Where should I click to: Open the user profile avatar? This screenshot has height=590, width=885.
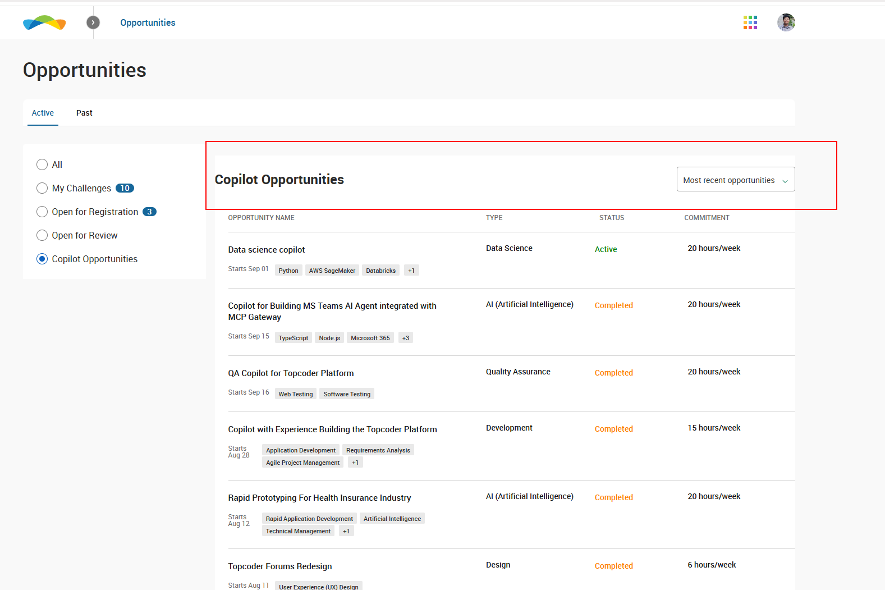click(786, 22)
